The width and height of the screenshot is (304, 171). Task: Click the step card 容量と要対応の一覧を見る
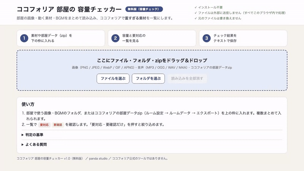pyautogui.click(x=152, y=38)
